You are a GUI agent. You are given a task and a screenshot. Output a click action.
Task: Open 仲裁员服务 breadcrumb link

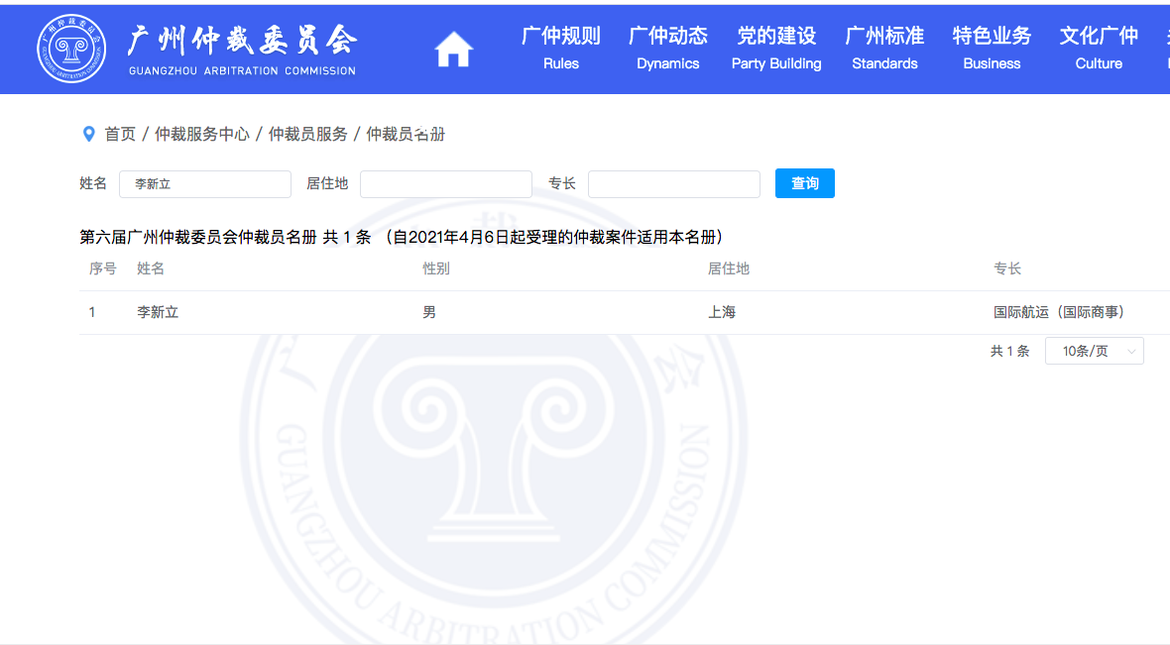(307, 134)
